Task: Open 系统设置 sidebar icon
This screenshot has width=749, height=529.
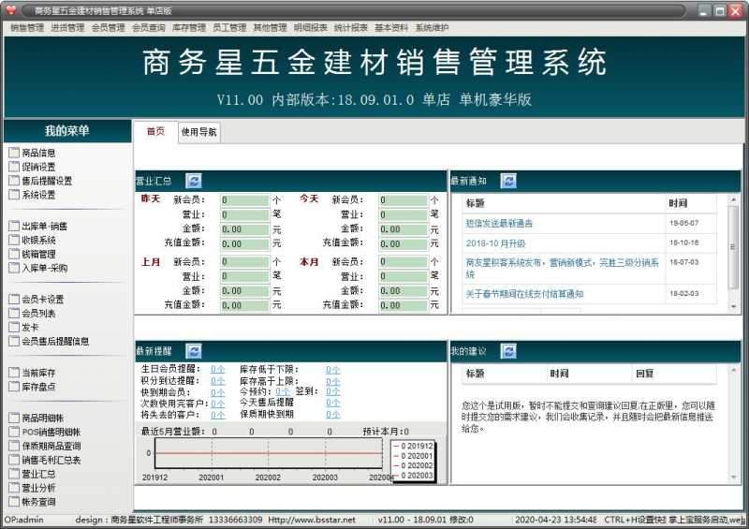Action: 14,195
